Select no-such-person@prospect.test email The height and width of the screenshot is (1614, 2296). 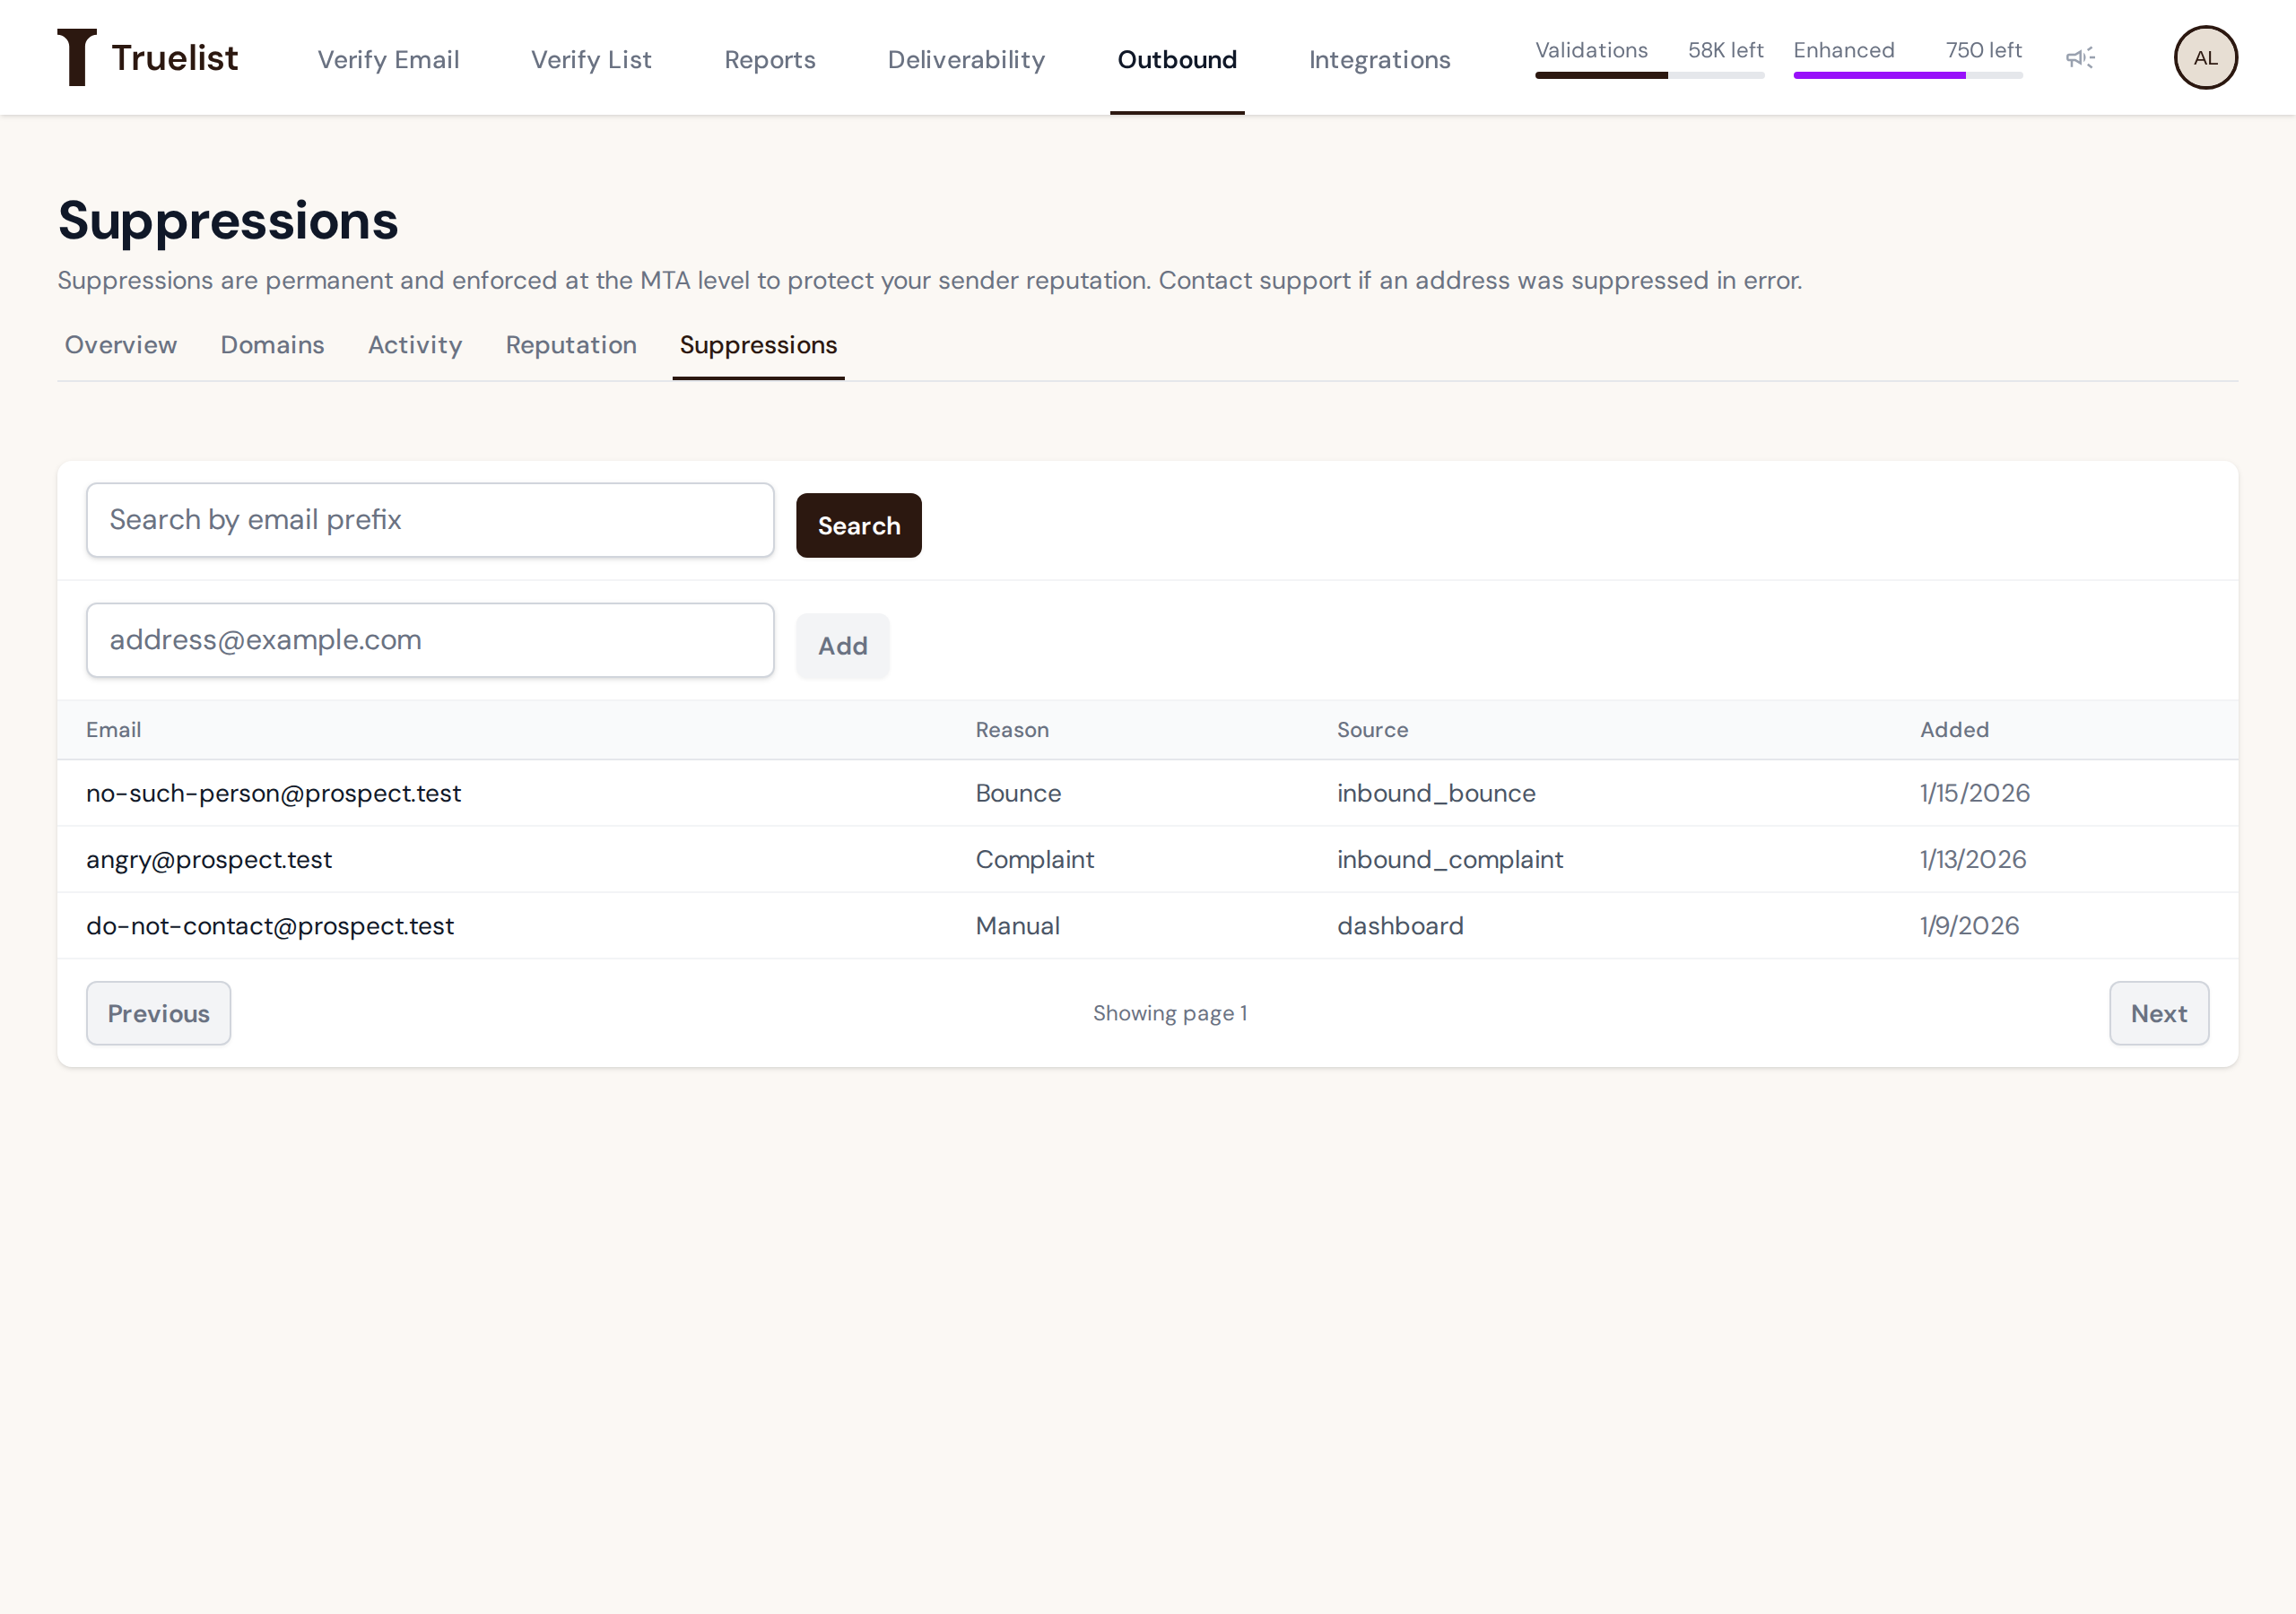(x=273, y=793)
